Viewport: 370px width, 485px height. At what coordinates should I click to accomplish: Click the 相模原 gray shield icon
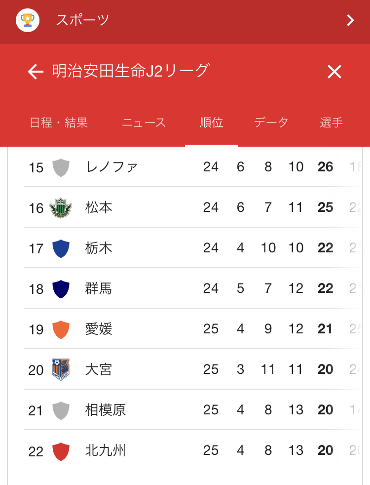pyautogui.click(x=61, y=410)
